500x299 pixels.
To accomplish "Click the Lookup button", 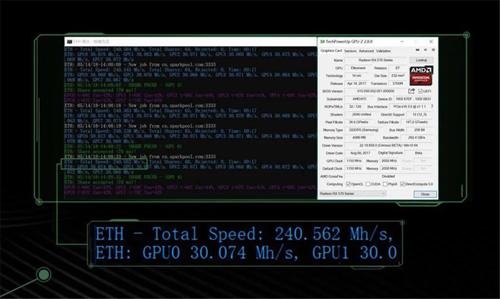I will pyautogui.click(x=421, y=60).
